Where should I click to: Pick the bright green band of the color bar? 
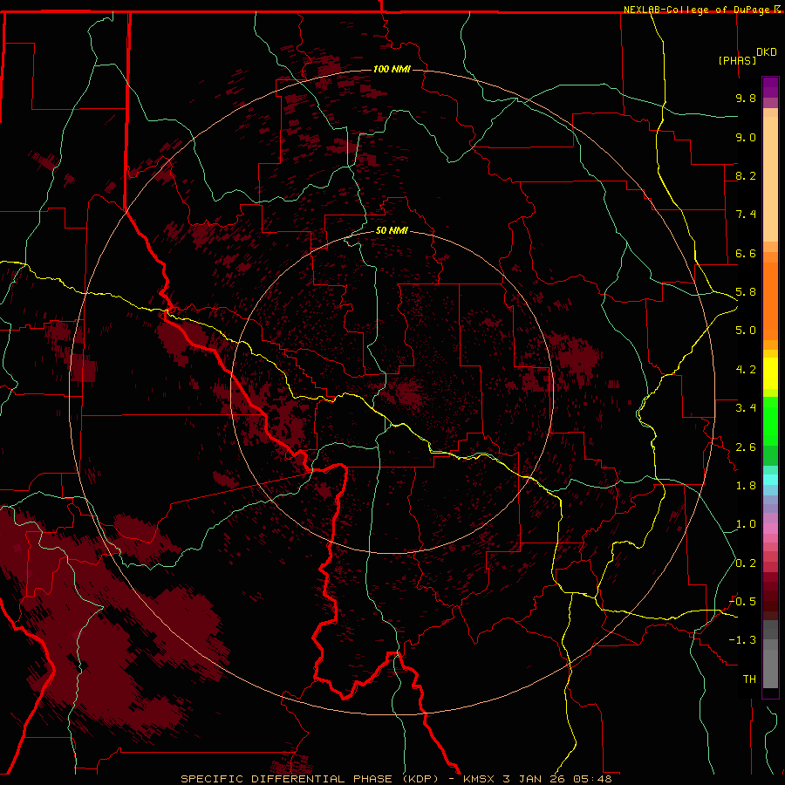770,421
